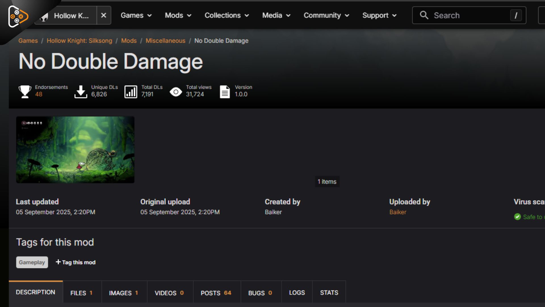The height and width of the screenshot is (307, 545).
Task: Switch to the Bugs tab
Action: 261,293
